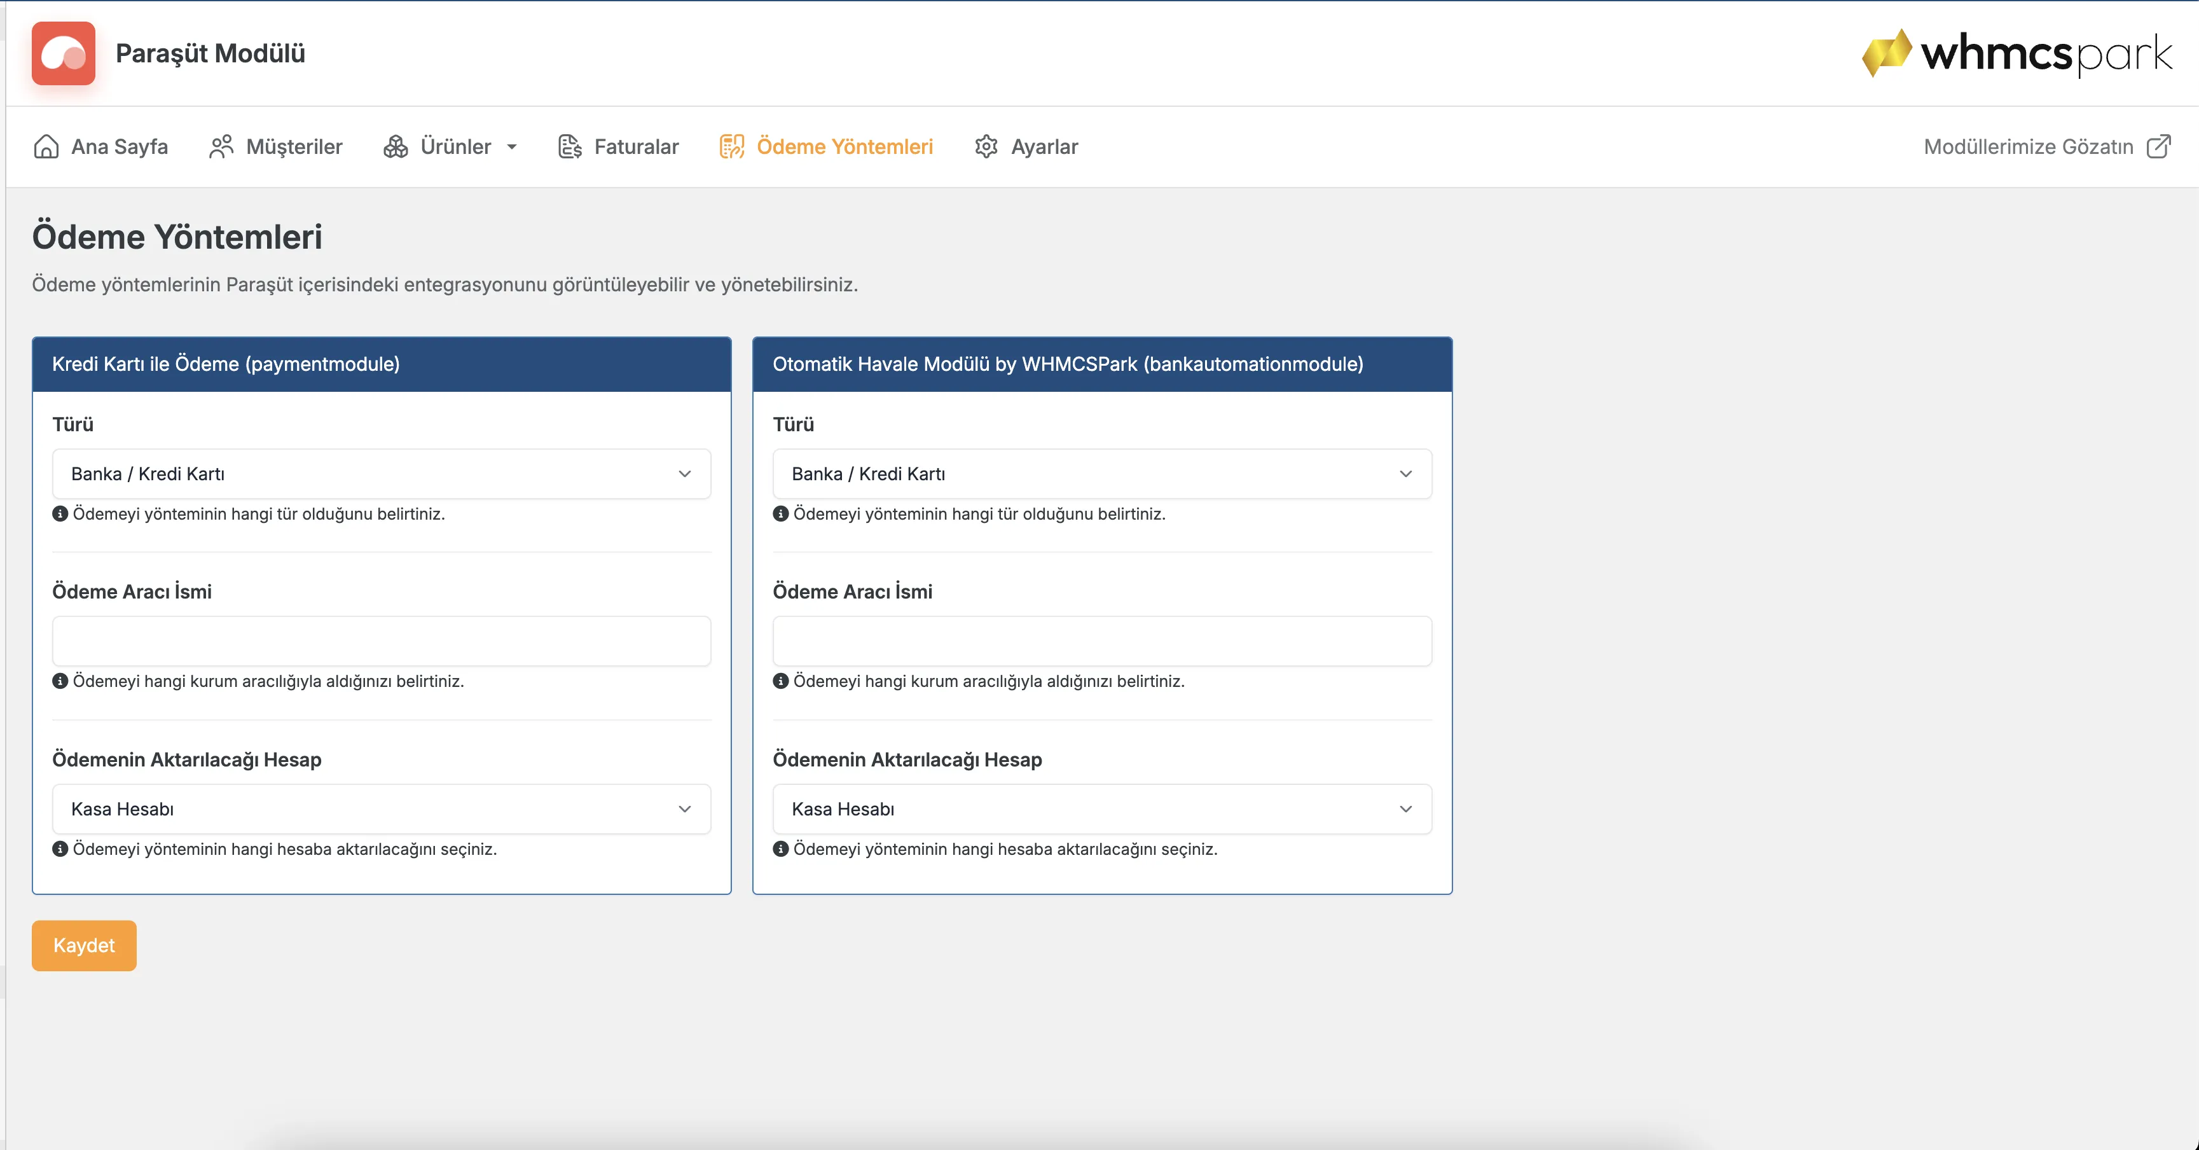Click the Otomatik Havale Modülü by WHMCSPark header
The image size is (2199, 1150).
click(1102, 364)
